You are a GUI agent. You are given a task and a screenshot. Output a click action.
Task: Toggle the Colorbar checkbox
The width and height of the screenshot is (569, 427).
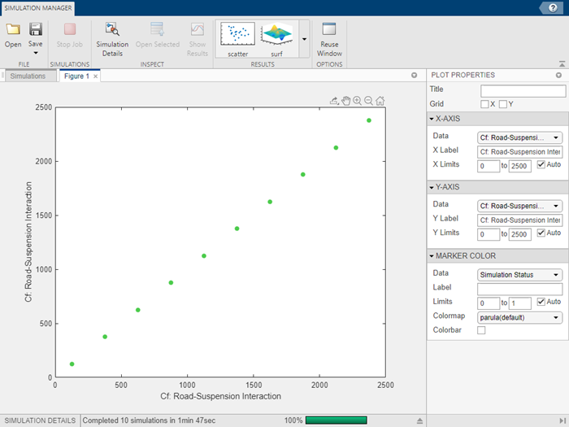tap(481, 330)
